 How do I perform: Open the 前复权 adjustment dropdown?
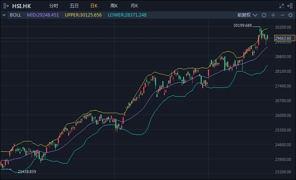tap(247, 15)
